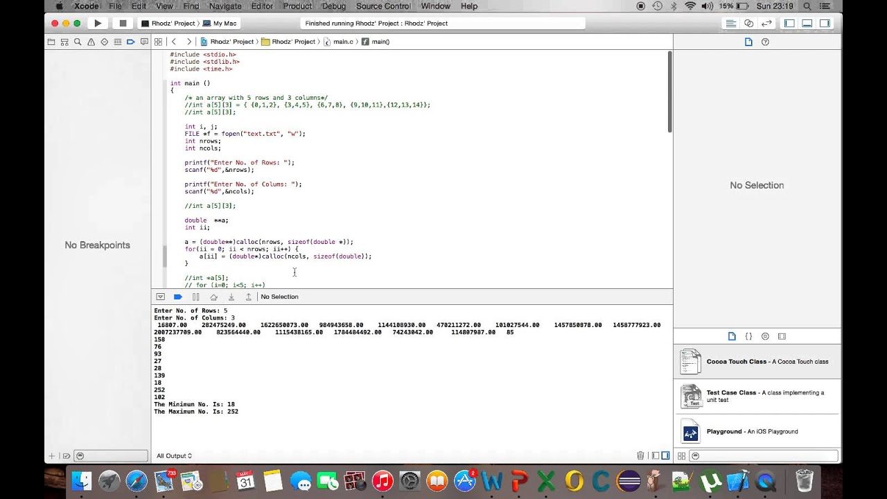The width and height of the screenshot is (887, 499).
Task: Pause program execution in debug bar
Action: pyautogui.click(x=195, y=297)
